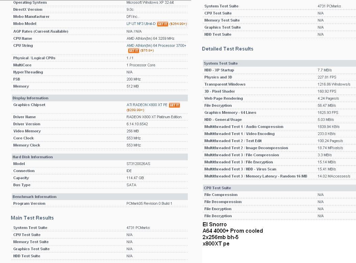
Task: Select the 18.74 MPixels/s result
Action: (x=330, y=148)
